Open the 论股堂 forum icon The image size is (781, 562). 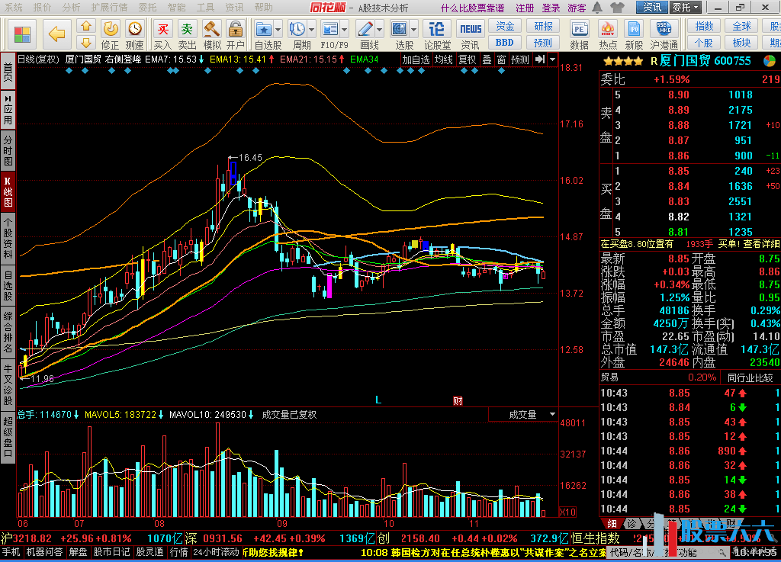point(437,34)
